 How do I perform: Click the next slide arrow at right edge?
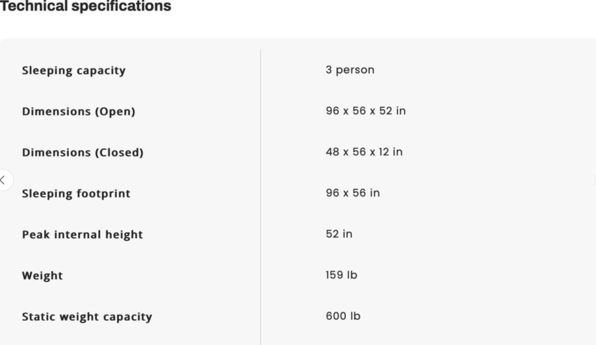click(595, 180)
